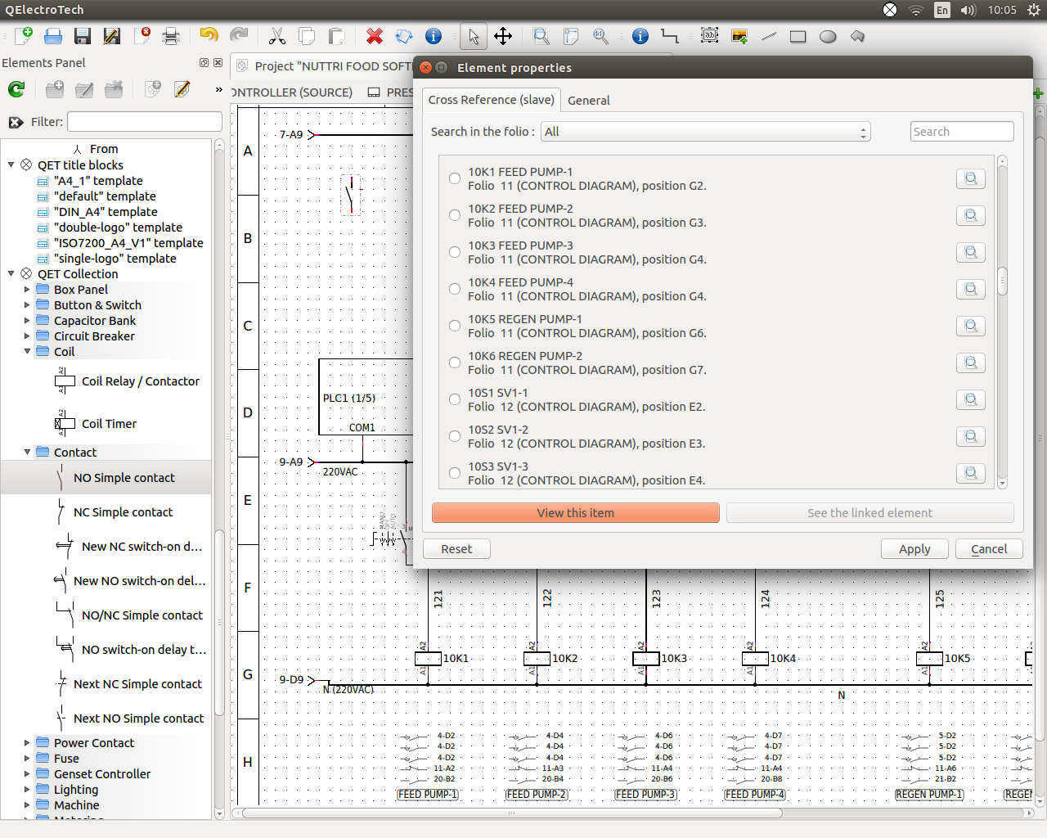1047x838 pixels.
Task: Click the Apply button
Action: pyautogui.click(x=914, y=549)
